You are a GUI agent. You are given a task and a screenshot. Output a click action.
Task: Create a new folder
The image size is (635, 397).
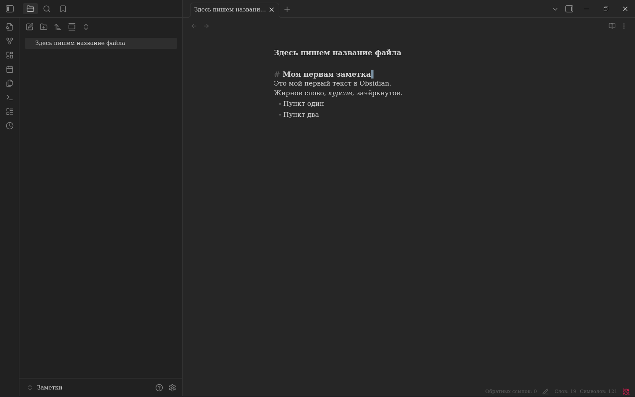point(44,27)
